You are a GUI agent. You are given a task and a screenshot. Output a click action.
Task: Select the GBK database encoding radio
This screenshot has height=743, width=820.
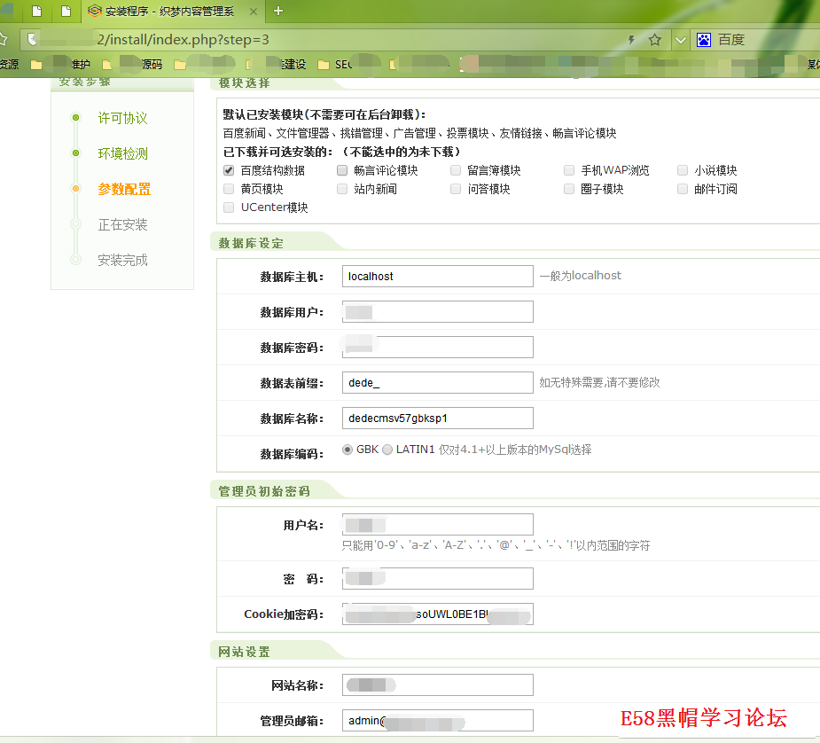[x=348, y=450]
